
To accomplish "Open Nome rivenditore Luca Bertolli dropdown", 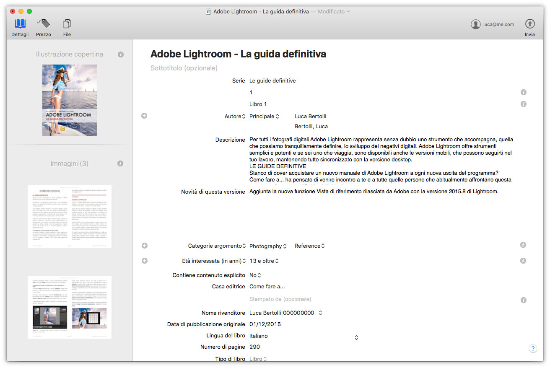I will 286,313.
